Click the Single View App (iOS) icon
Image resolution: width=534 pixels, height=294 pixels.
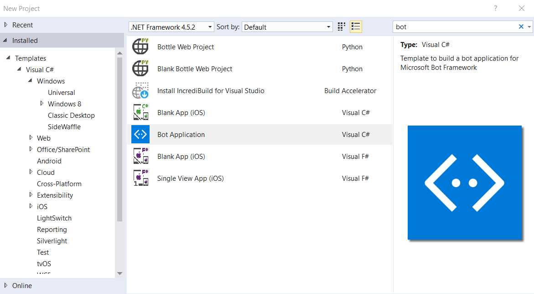point(140,178)
